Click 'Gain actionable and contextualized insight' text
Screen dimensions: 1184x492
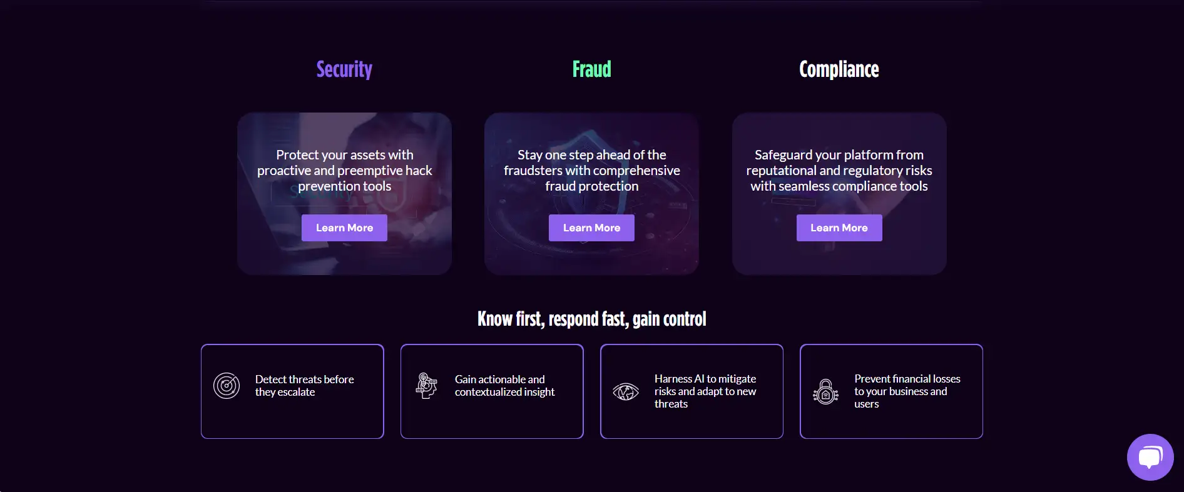pos(504,386)
